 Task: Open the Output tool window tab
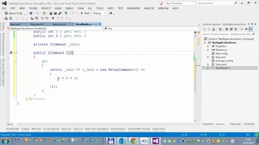25,129
